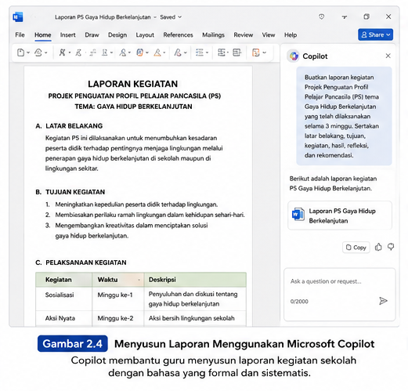This screenshot has width=408, height=391.
Task: Click the blank page icon in the toolbar
Action: [x=20, y=52]
